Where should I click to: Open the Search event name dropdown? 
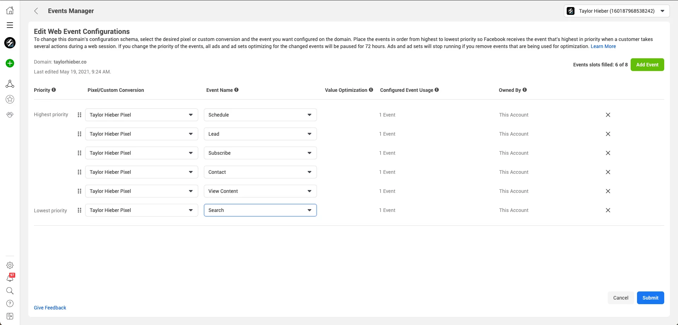(x=260, y=210)
